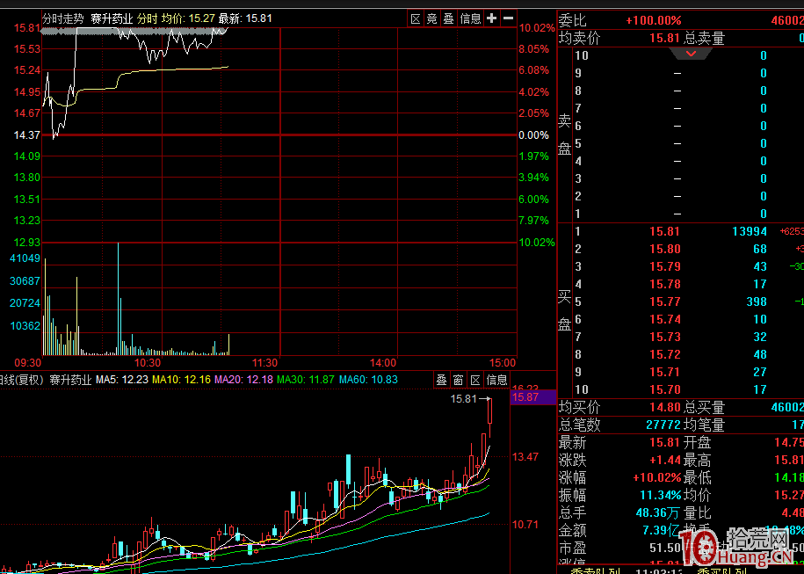Expand sell orders with red chevron arrow
The height and width of the screenshot is (574, 804).
(x=692, y=54)
